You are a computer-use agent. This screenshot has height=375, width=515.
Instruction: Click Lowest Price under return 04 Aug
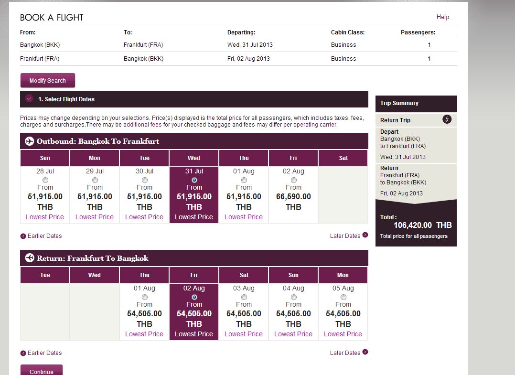[x=293, y=334]
